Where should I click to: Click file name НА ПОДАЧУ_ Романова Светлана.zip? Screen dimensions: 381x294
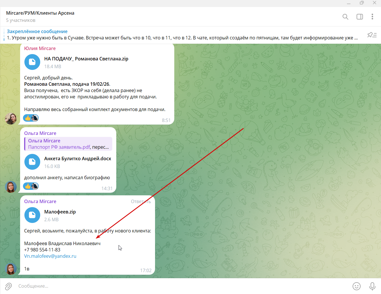(86, 59)
